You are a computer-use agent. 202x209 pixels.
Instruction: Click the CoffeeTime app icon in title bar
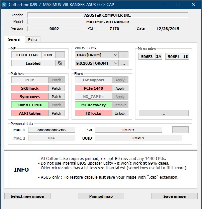4,5
